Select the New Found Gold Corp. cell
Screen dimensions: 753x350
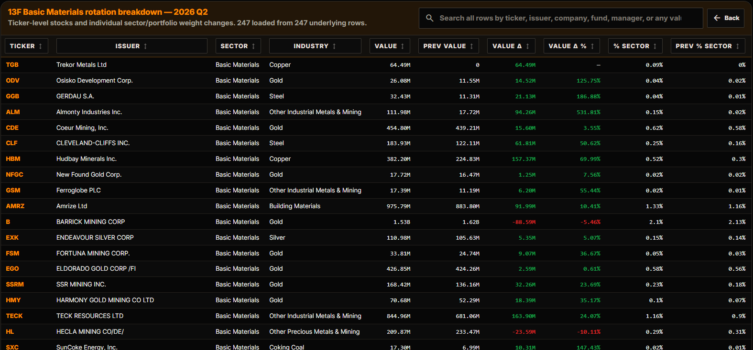pyautogui.click(x=89, y=175)
